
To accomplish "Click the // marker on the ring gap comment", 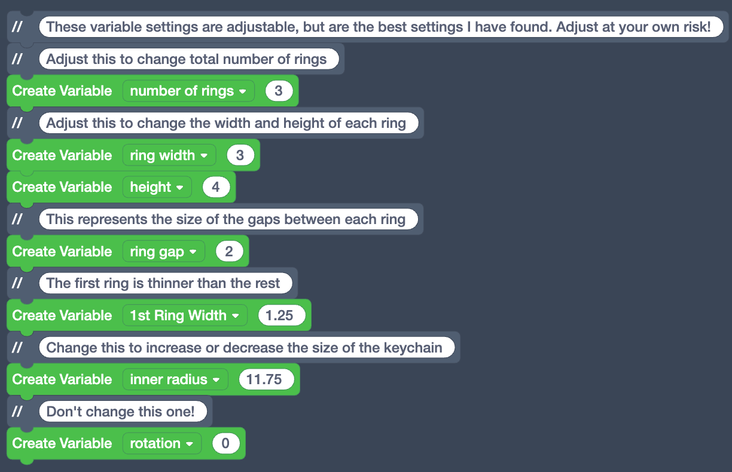I will point(19,219).
